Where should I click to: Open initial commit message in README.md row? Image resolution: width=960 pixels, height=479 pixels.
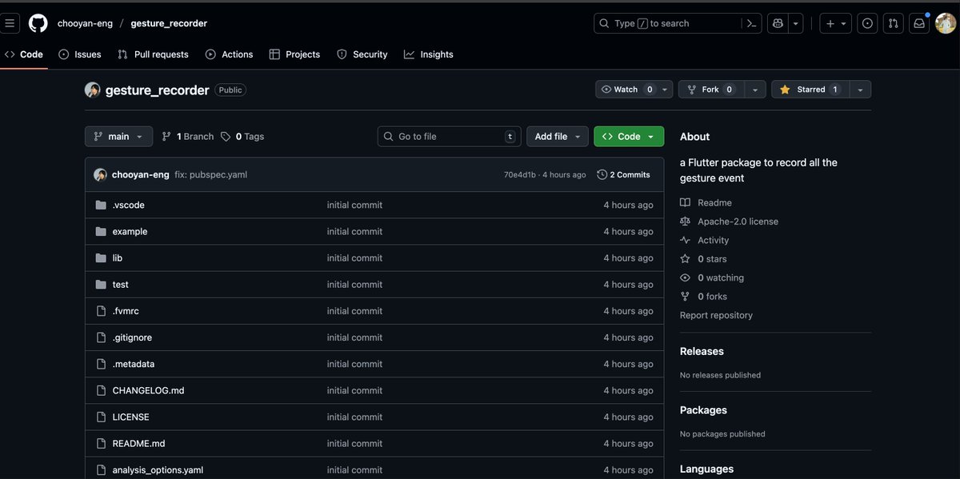pos(354,443)
